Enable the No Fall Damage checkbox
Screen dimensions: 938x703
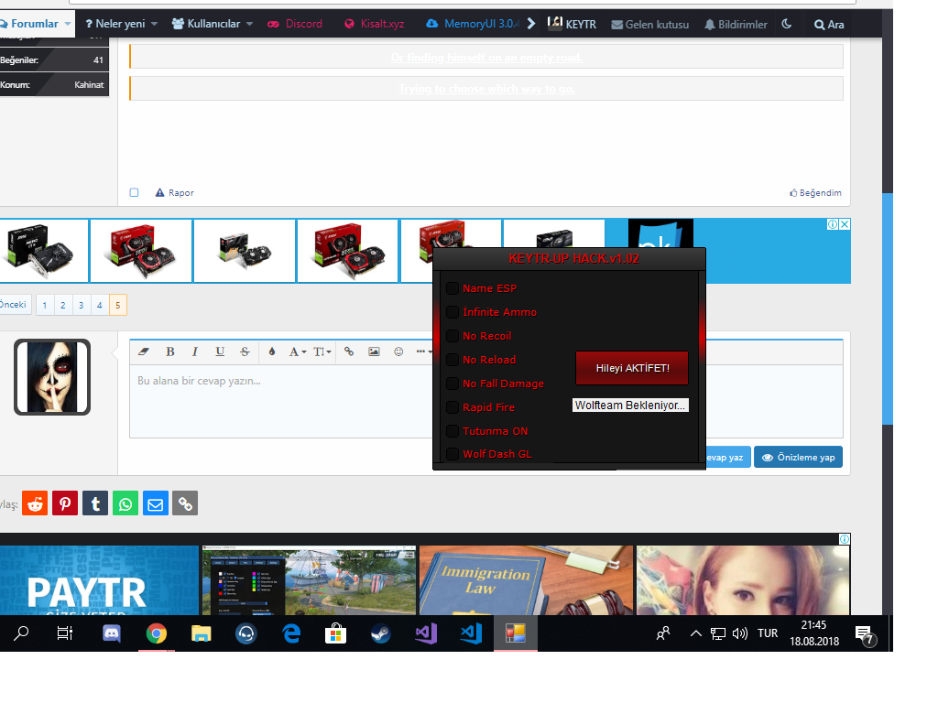pyautogui.click(x=453, y=384)
